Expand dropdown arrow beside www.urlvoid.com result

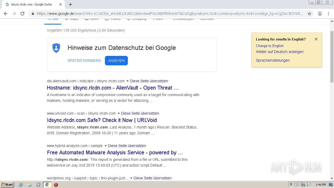118,113
